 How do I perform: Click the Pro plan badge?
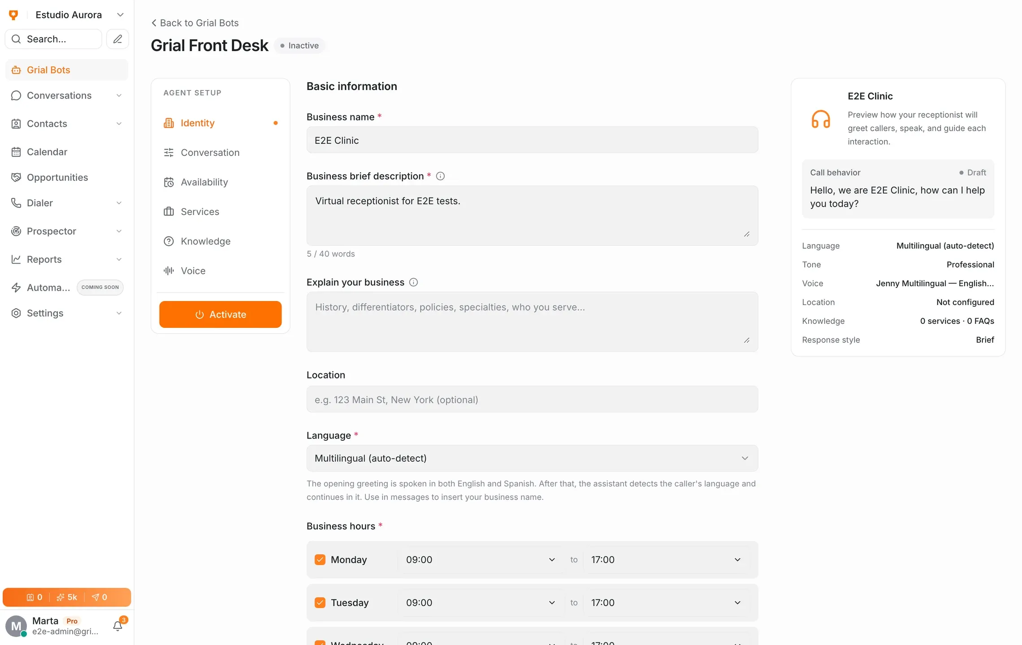(72, 621)
